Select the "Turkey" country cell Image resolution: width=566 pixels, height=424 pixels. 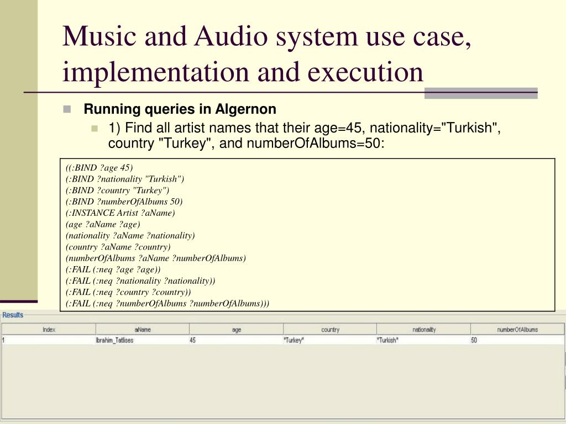pos(330,340)
